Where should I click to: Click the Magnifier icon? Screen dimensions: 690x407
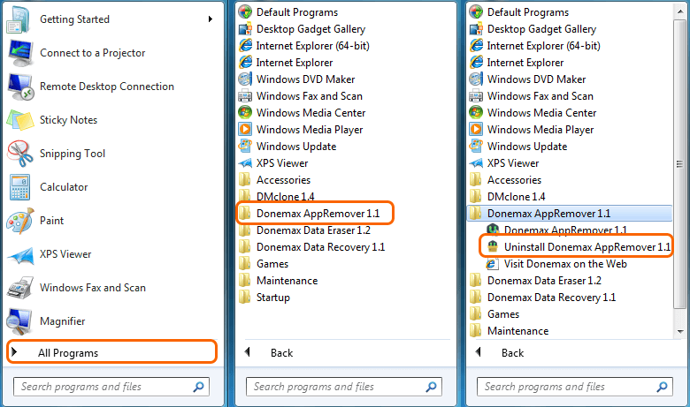click(x=19, y=321)
